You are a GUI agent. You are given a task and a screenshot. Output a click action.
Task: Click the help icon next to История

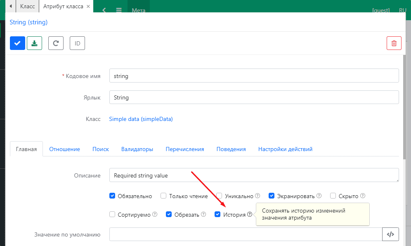[x=250, y=214]
